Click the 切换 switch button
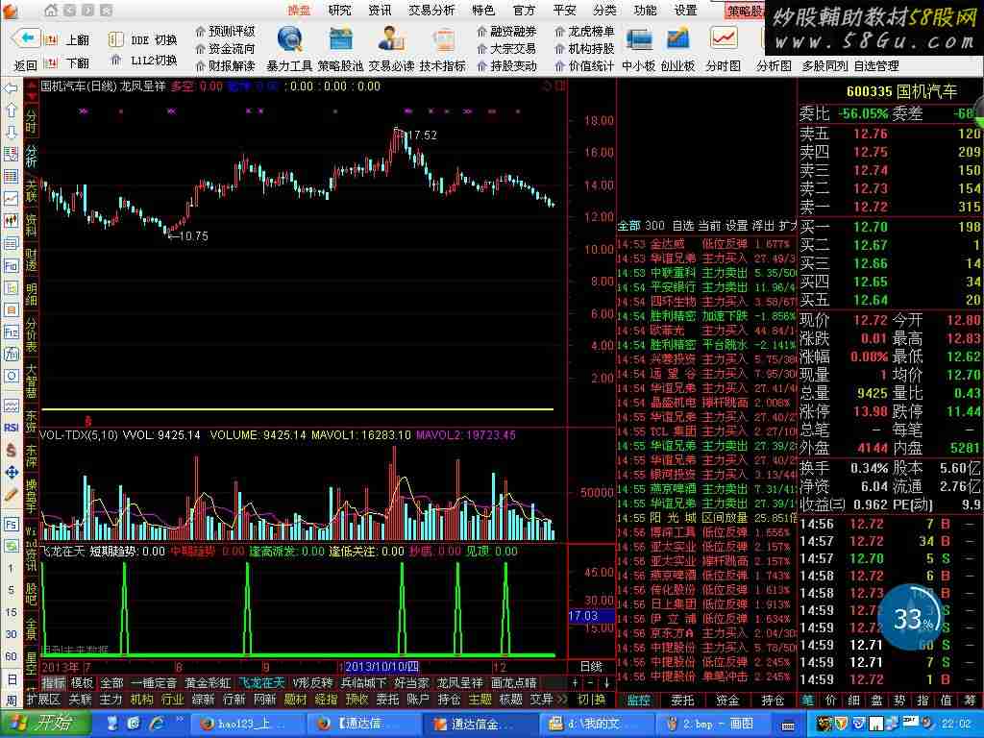 (591, 699)
